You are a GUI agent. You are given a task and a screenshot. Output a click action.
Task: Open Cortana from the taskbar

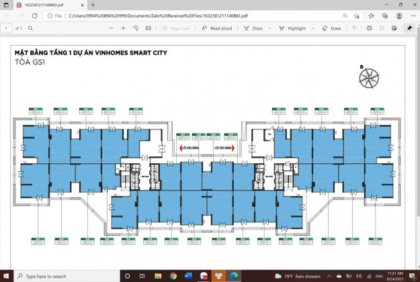pos(128,276)
